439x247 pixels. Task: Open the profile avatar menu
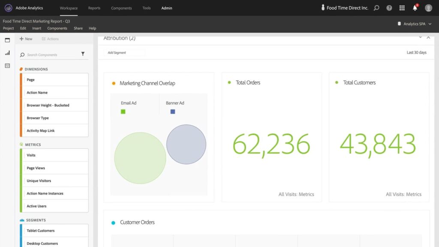[x=428, y=7]
